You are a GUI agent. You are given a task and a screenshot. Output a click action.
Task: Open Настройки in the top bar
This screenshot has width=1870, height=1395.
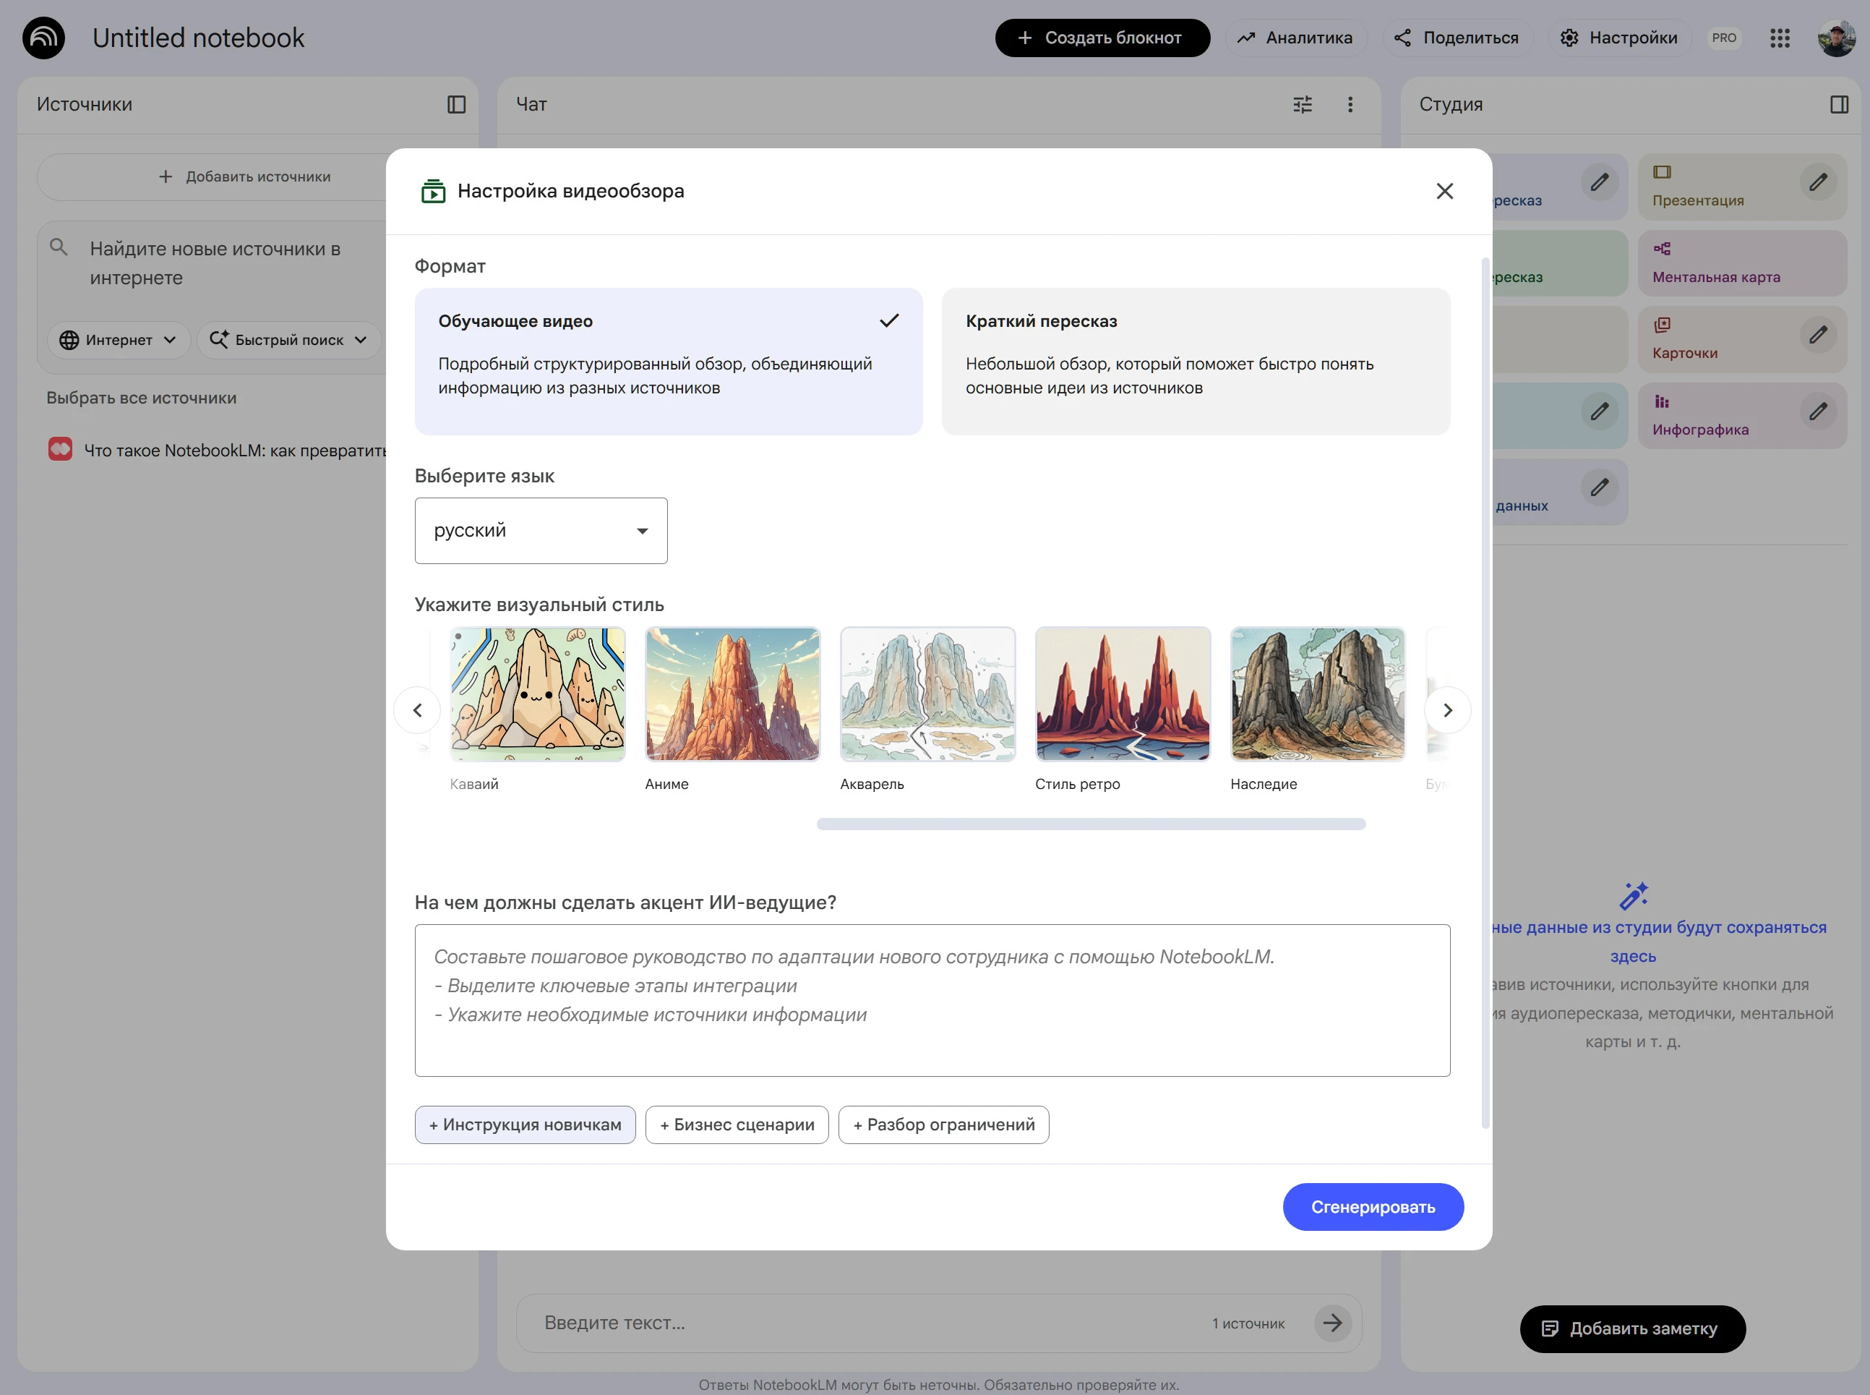click(1618, 38)
